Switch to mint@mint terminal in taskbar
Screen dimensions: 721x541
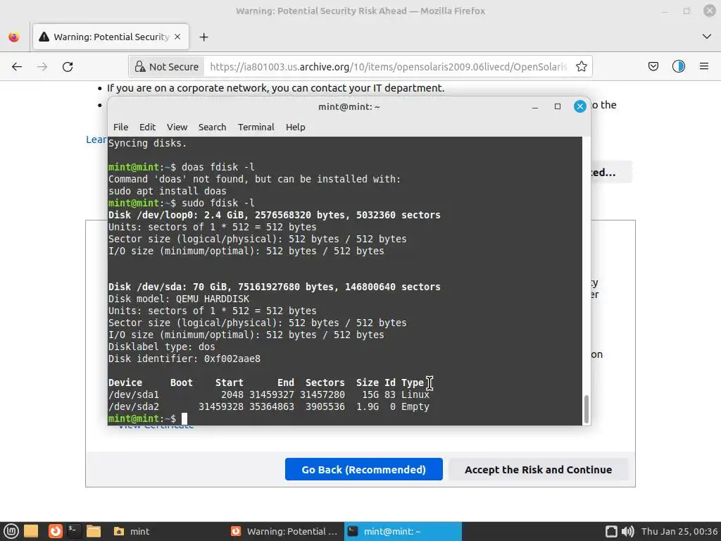coord(403,531)
